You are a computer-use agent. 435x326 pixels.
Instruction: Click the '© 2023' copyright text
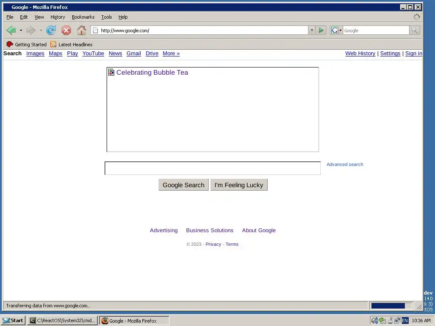click(194, 244)
